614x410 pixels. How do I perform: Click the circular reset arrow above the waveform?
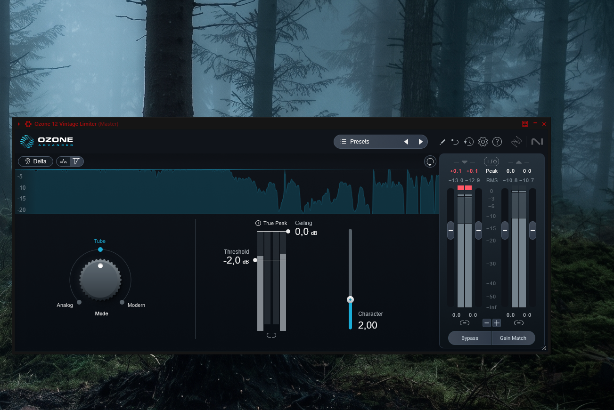(x=430, y=162)
